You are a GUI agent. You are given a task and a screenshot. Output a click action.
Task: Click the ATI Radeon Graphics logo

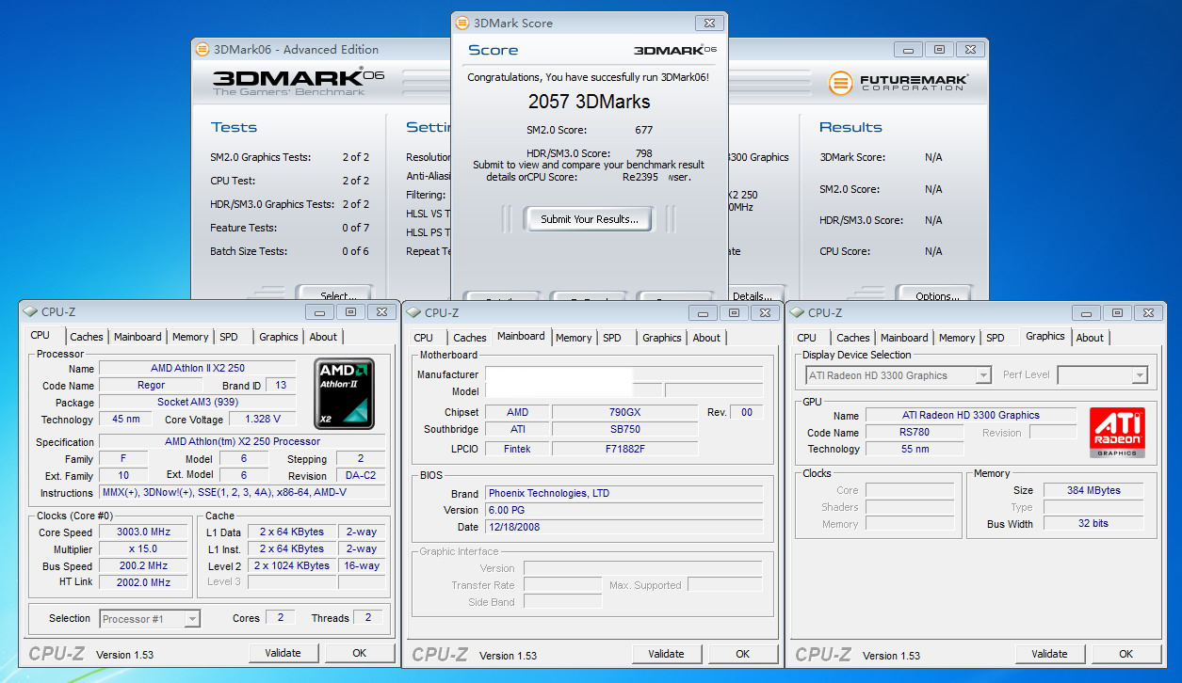(x=1117, y=433)
